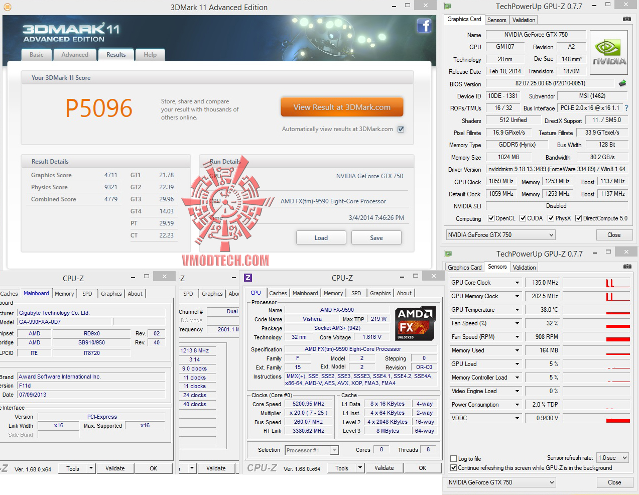Toggle the DirectCompute 5.0 checkbox
The image size is (639, 495).
coord(578,218)
